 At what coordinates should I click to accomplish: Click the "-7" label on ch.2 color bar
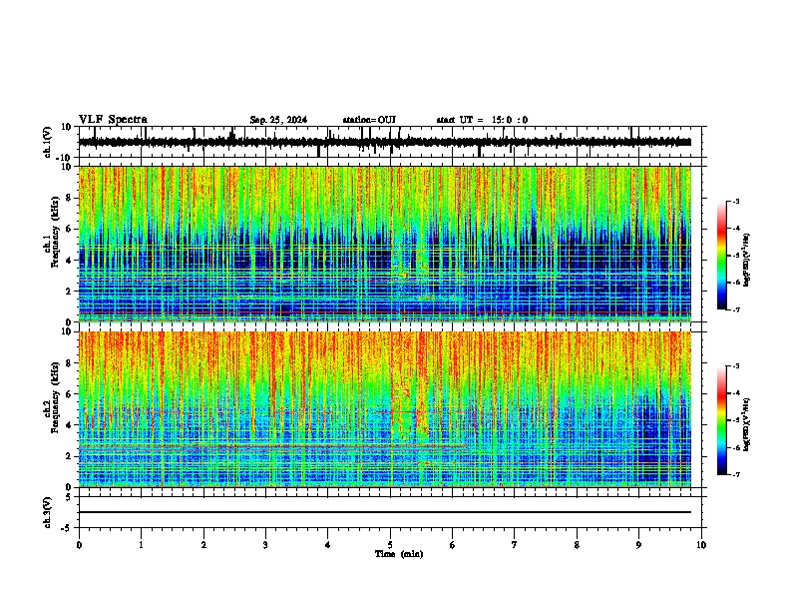tap(736, 474)
